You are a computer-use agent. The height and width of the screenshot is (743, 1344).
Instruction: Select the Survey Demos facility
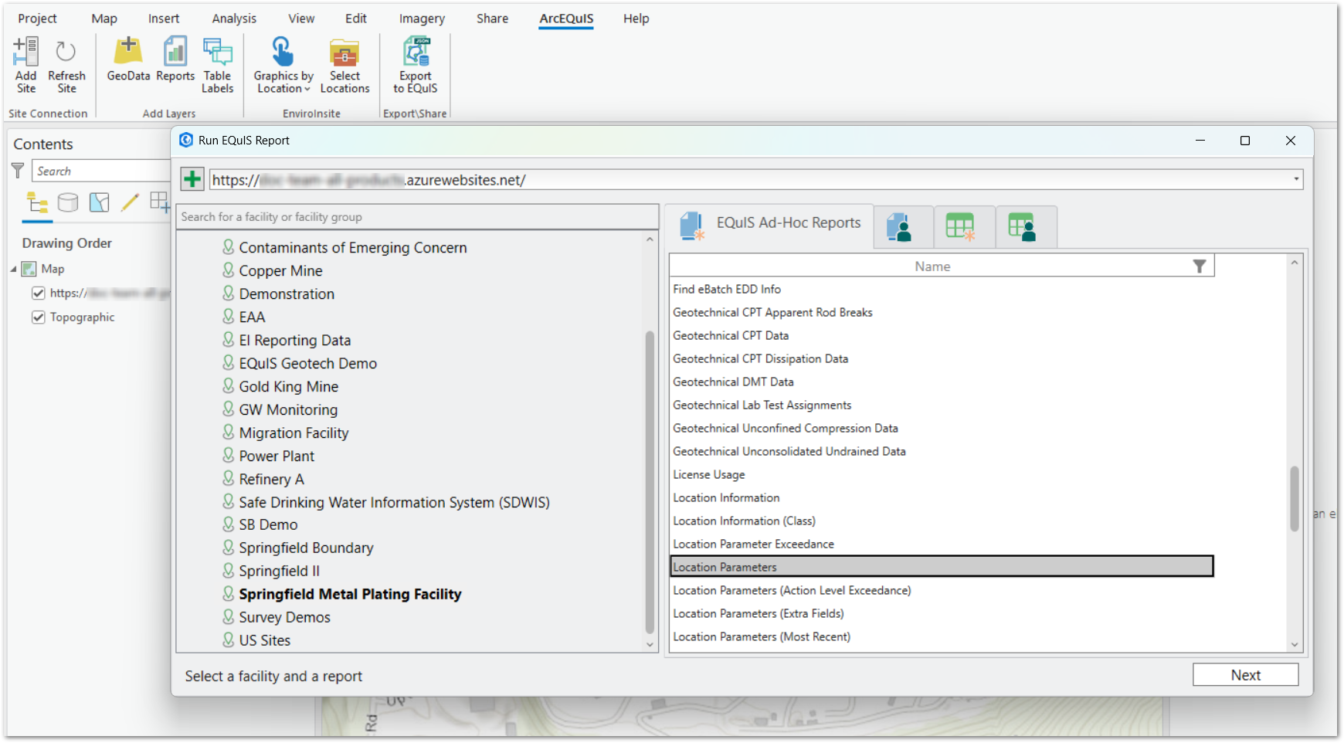[x=284, y=617]
